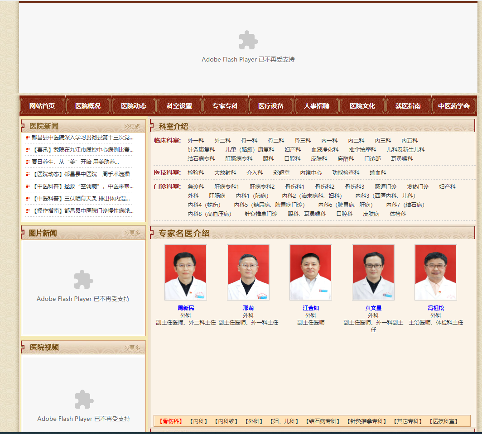482x434 pixels.
Task: Open photo of doctor 周新民
Action: coord(186,272)
